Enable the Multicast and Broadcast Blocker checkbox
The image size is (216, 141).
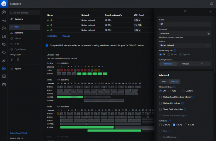tap(161, 97)
